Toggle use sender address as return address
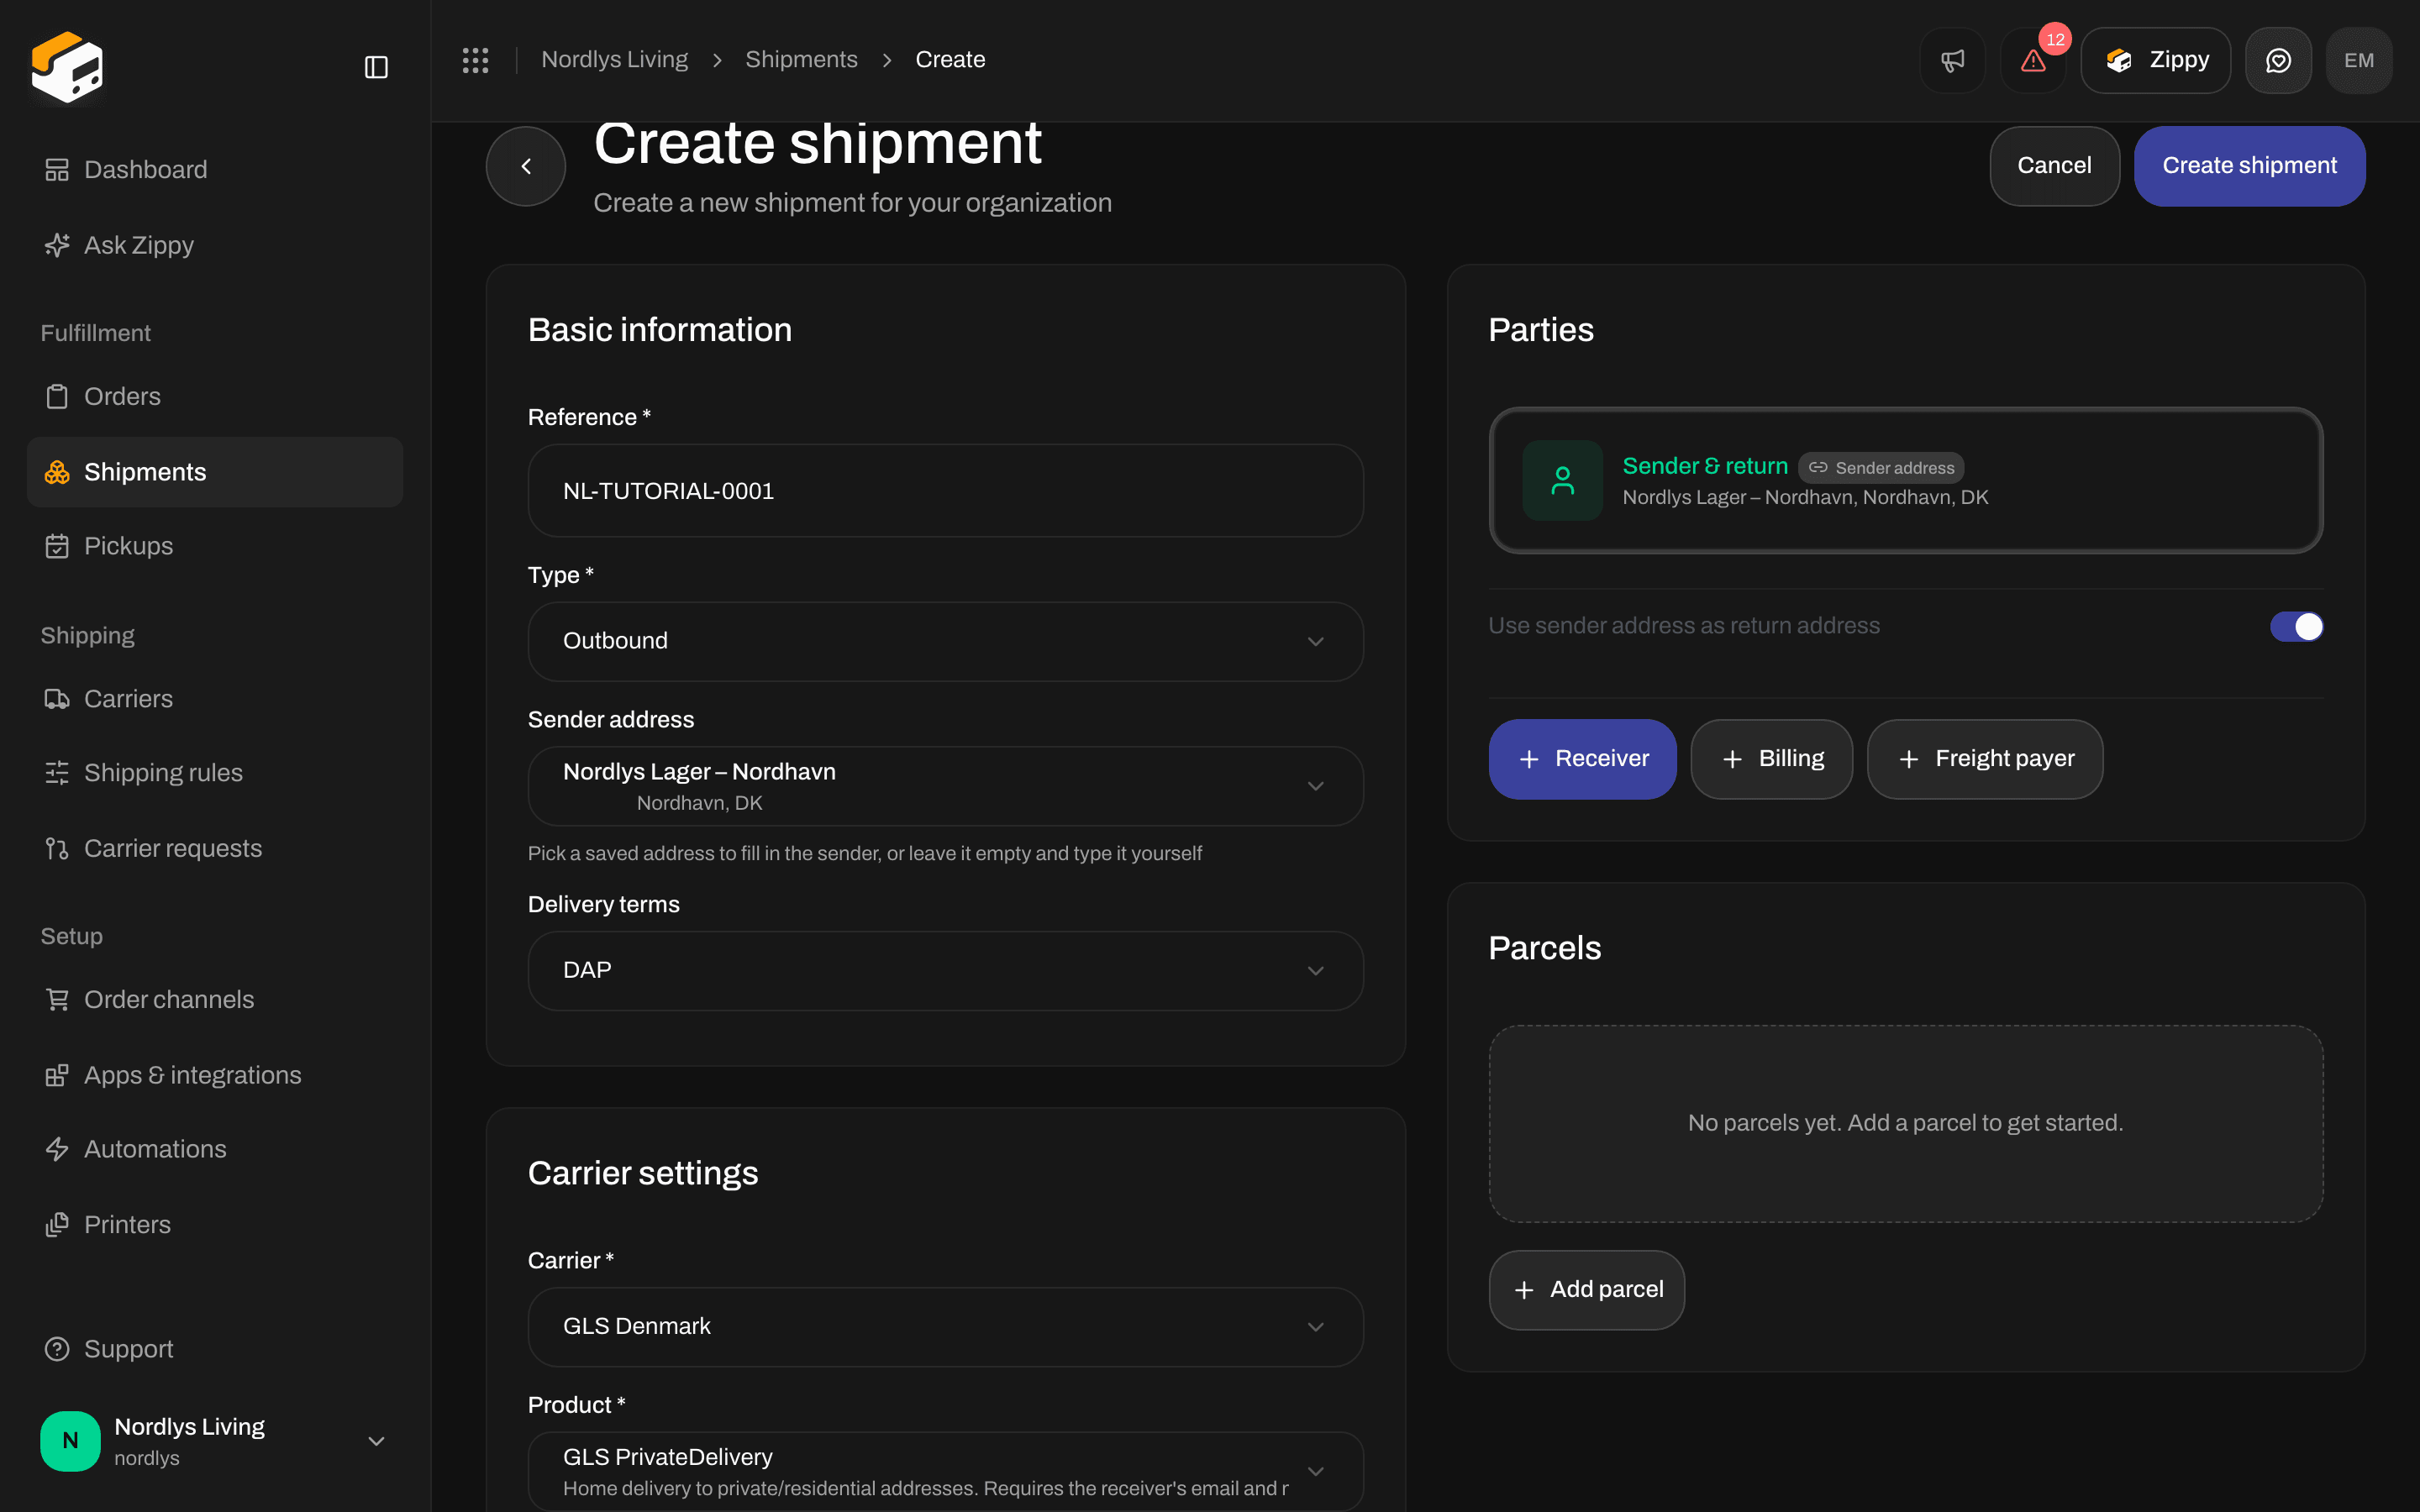 point(2296,626)
